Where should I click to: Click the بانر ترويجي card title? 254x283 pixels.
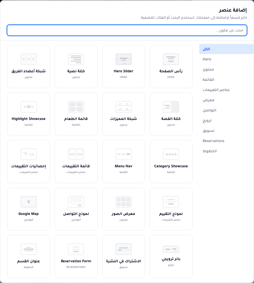171,259
